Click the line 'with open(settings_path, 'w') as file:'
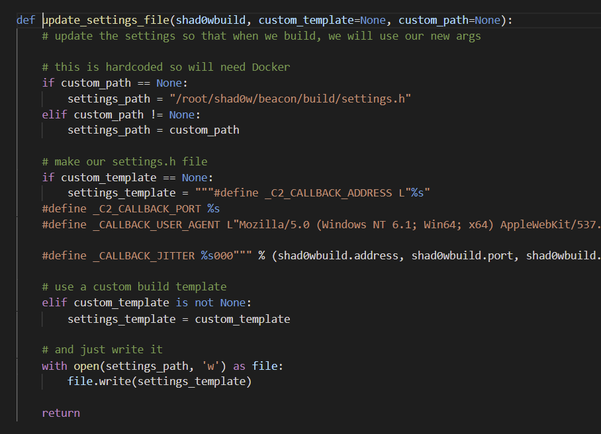The height and width of the screenshot is (434, 601). pos(163,366)
